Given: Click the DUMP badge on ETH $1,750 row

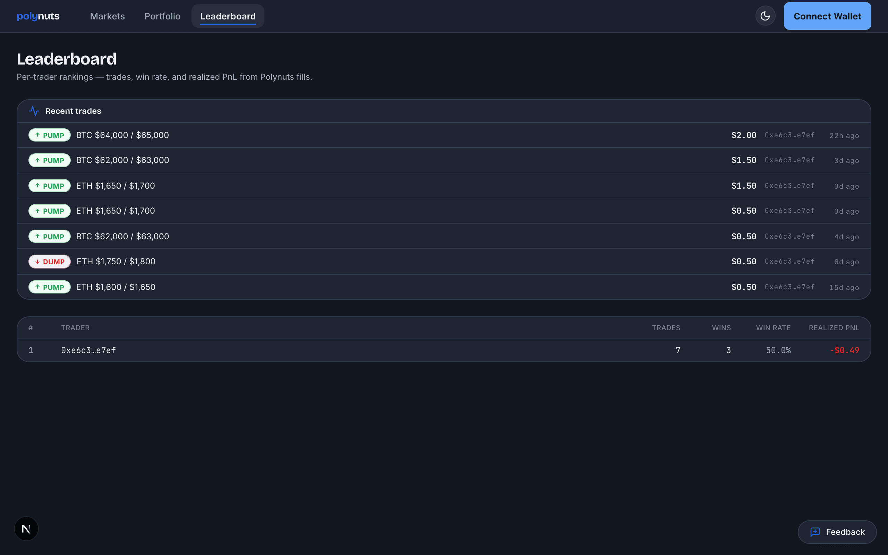Looking at the screenshot, I should coord(50,262).
